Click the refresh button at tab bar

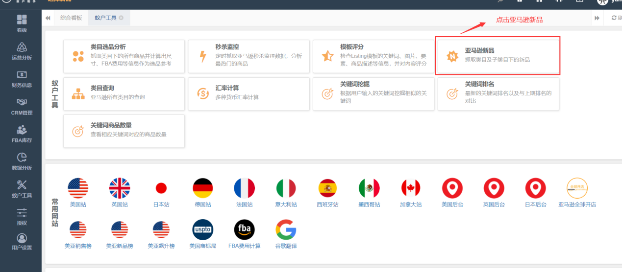coord(615,18)
